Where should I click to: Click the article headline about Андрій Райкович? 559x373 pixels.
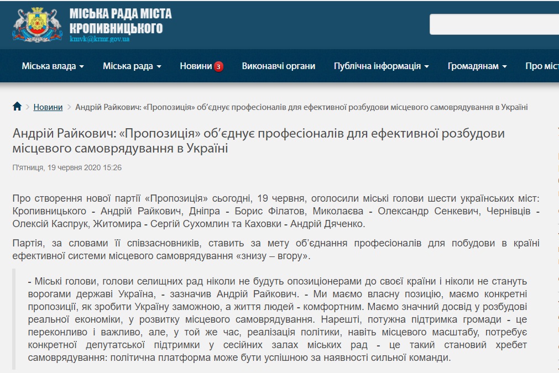pos(258,140)
